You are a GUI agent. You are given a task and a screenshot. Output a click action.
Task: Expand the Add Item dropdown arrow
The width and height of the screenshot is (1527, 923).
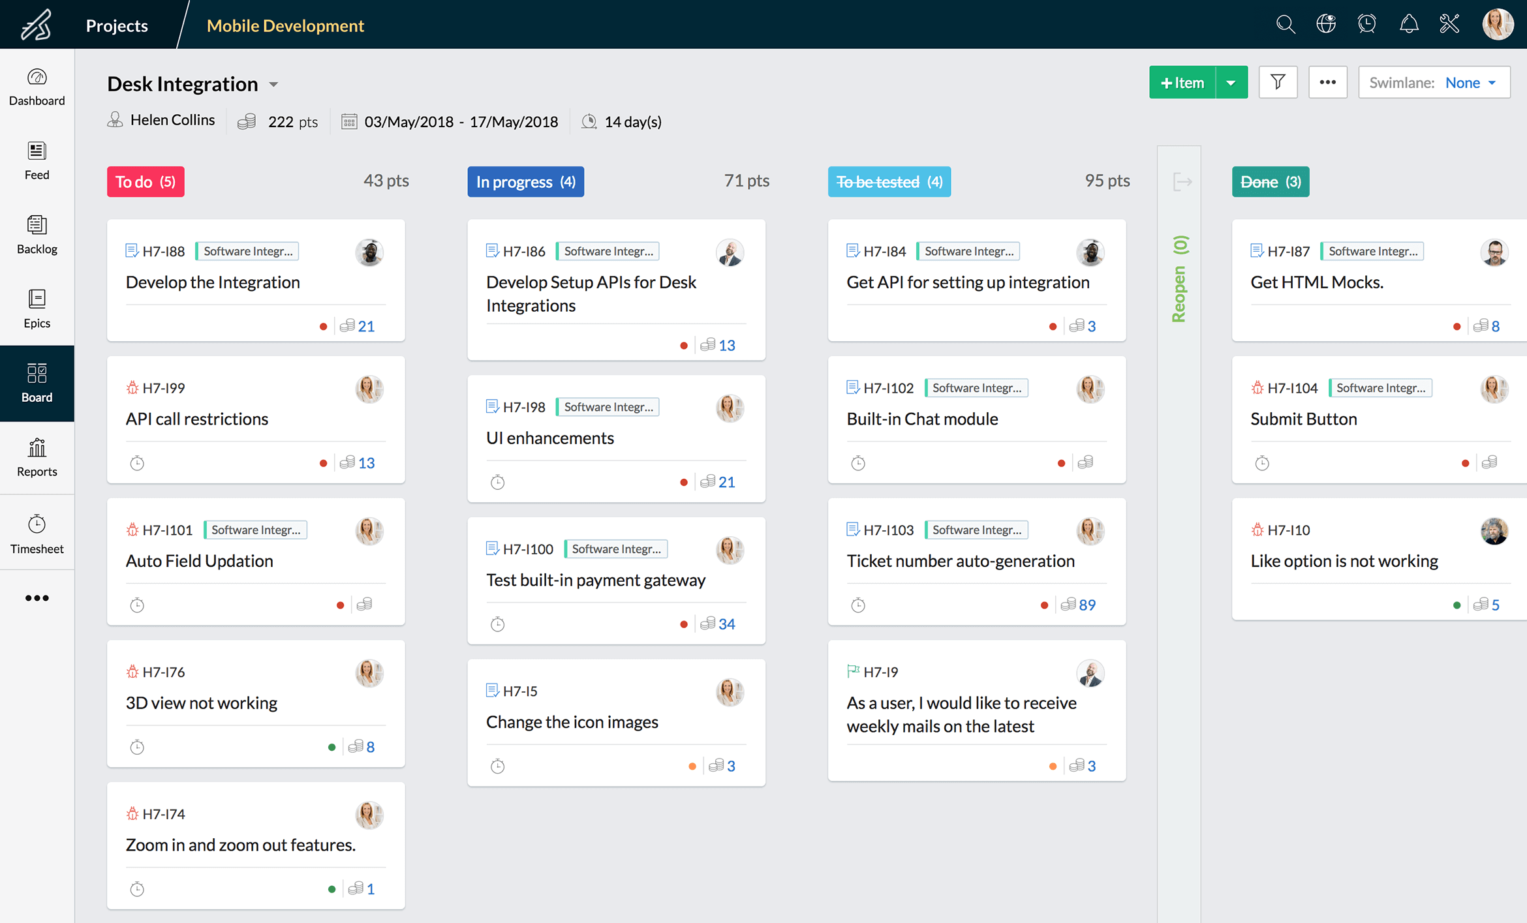coord(1230,83)
